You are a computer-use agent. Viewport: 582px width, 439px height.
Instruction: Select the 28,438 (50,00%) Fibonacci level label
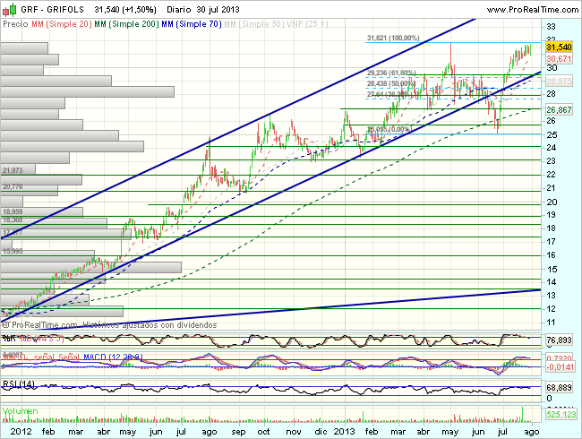(392, 83)
